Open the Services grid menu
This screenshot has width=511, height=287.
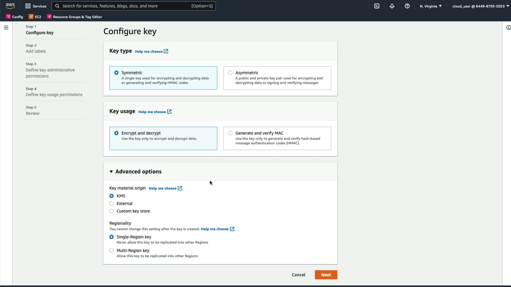(36, 6)
